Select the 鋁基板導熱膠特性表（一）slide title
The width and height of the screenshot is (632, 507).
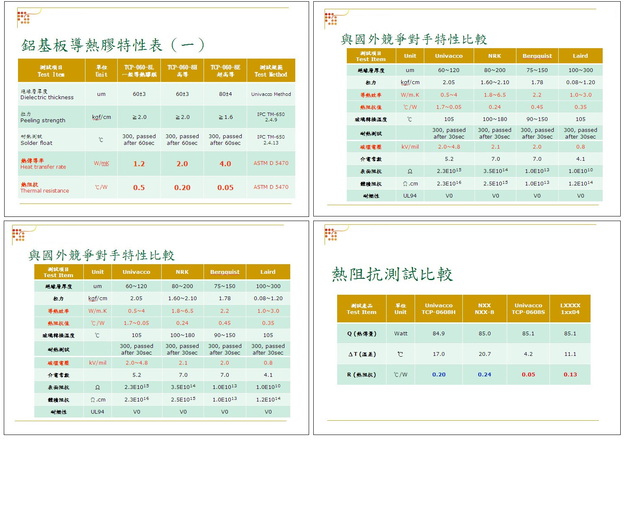(x=113, y=45)
